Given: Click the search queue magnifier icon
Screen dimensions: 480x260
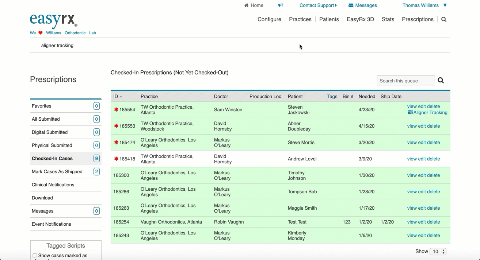Looking at the screenshot, I should pos(441,81).
